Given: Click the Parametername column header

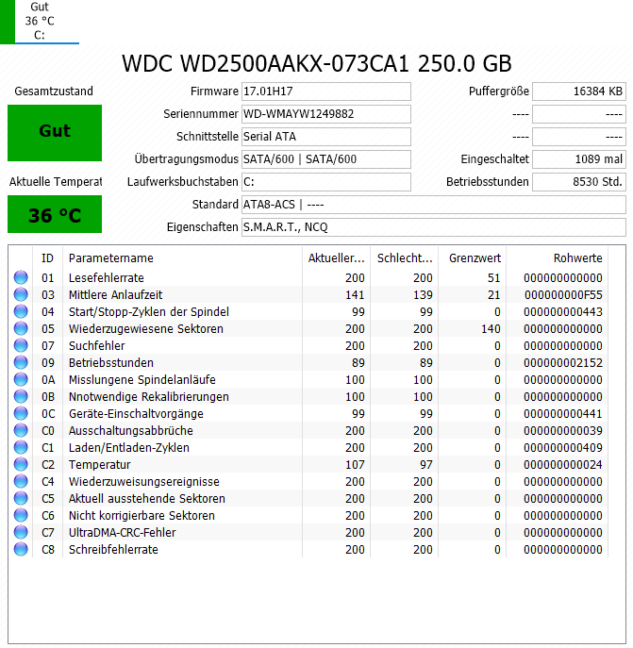Looking at the screenshot, I should 182,258.
